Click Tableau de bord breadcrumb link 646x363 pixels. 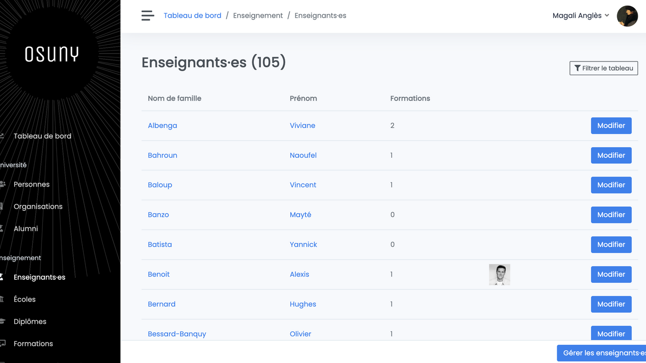(192, 16)
